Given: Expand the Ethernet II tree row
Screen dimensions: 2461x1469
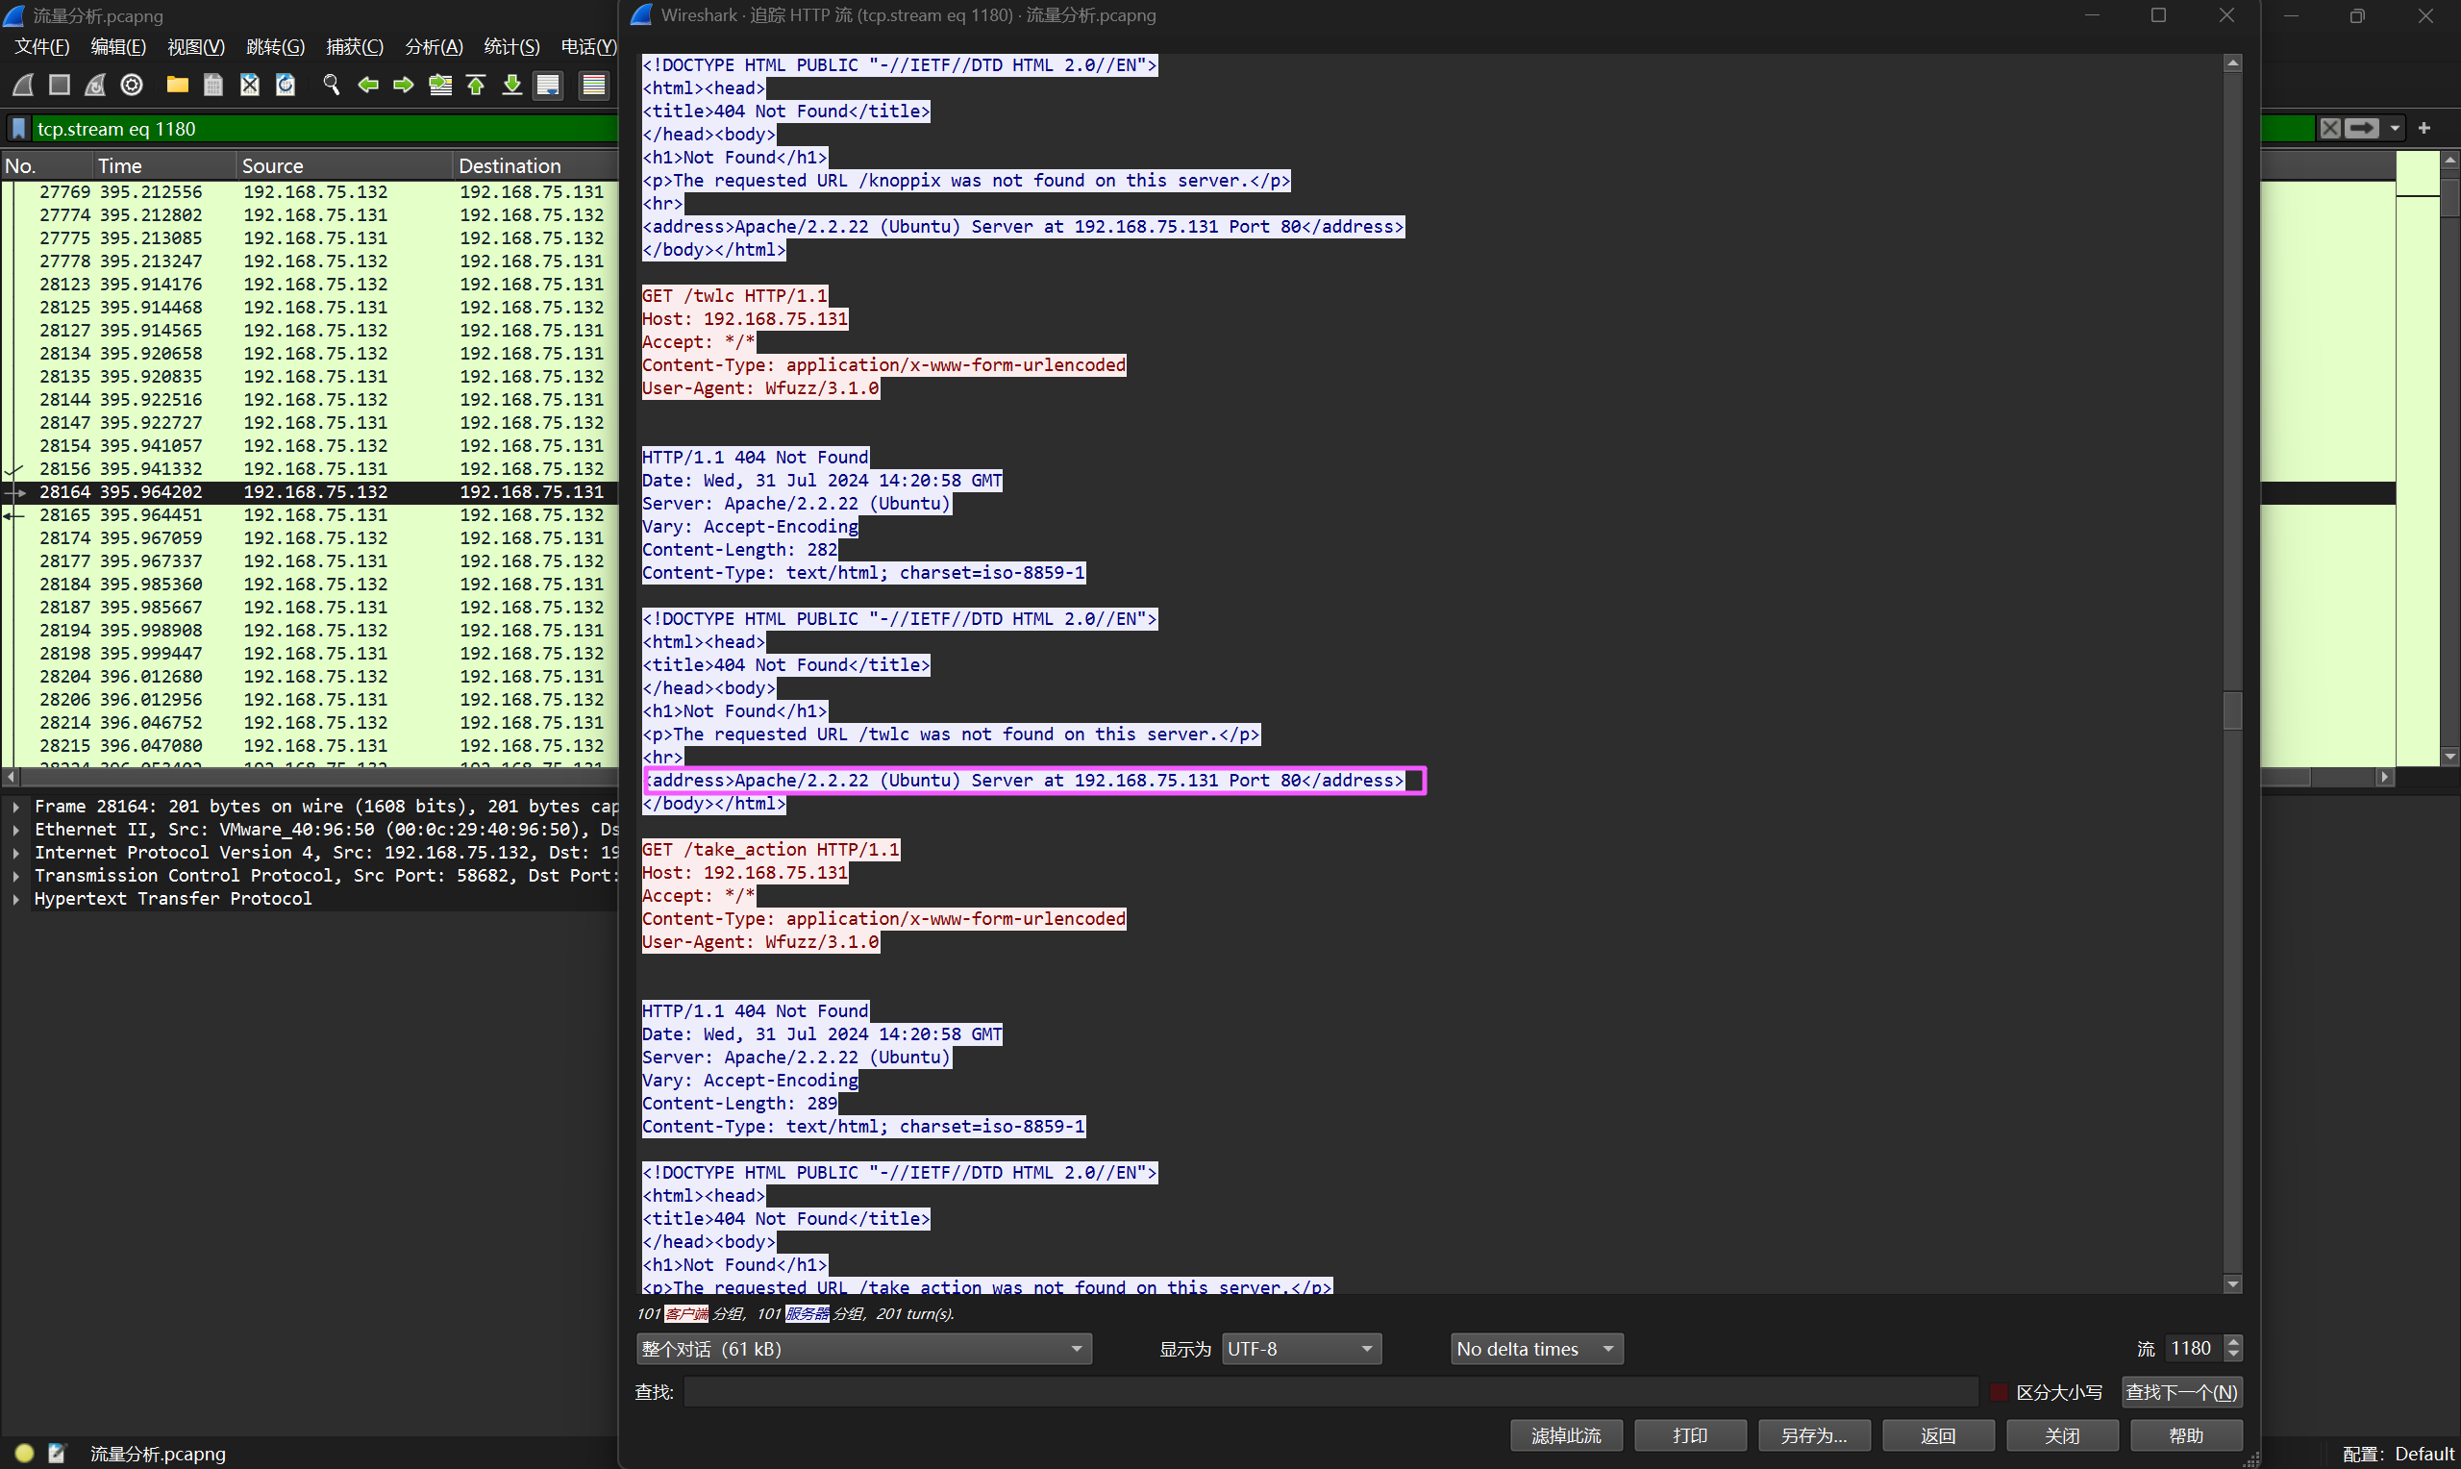Looking at the screenshot, I should 15,830.
